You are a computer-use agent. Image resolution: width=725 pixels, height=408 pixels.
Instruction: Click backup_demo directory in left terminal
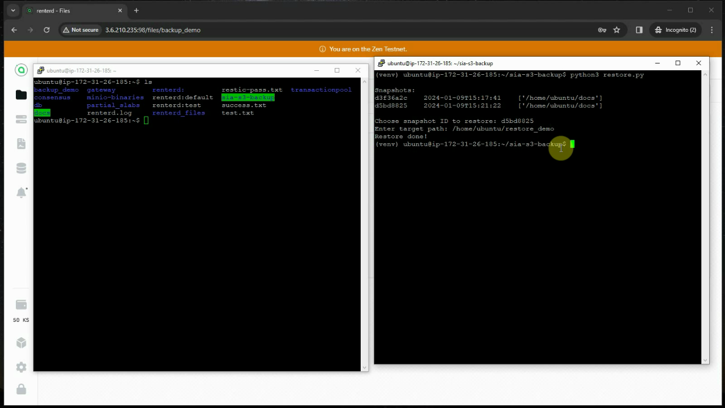point(56,90)
